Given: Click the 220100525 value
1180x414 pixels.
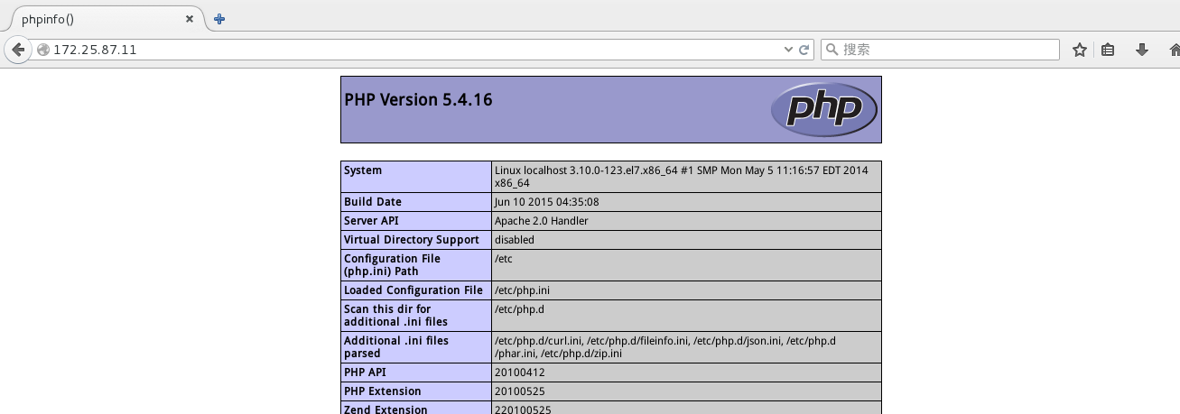Looking at the screenshot, I should [523, 409].
